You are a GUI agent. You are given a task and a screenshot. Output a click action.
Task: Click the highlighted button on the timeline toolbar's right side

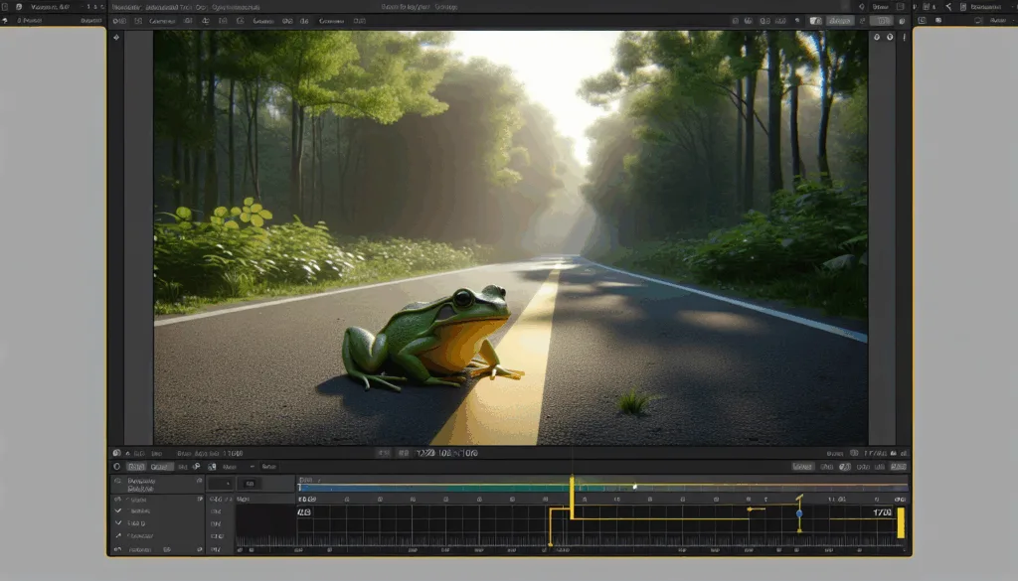pyautogui.click(x=802, y=467)
